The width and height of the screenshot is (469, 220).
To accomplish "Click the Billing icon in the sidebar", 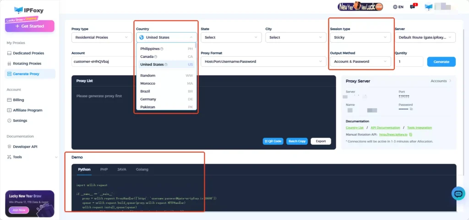I will click(9, 99).
